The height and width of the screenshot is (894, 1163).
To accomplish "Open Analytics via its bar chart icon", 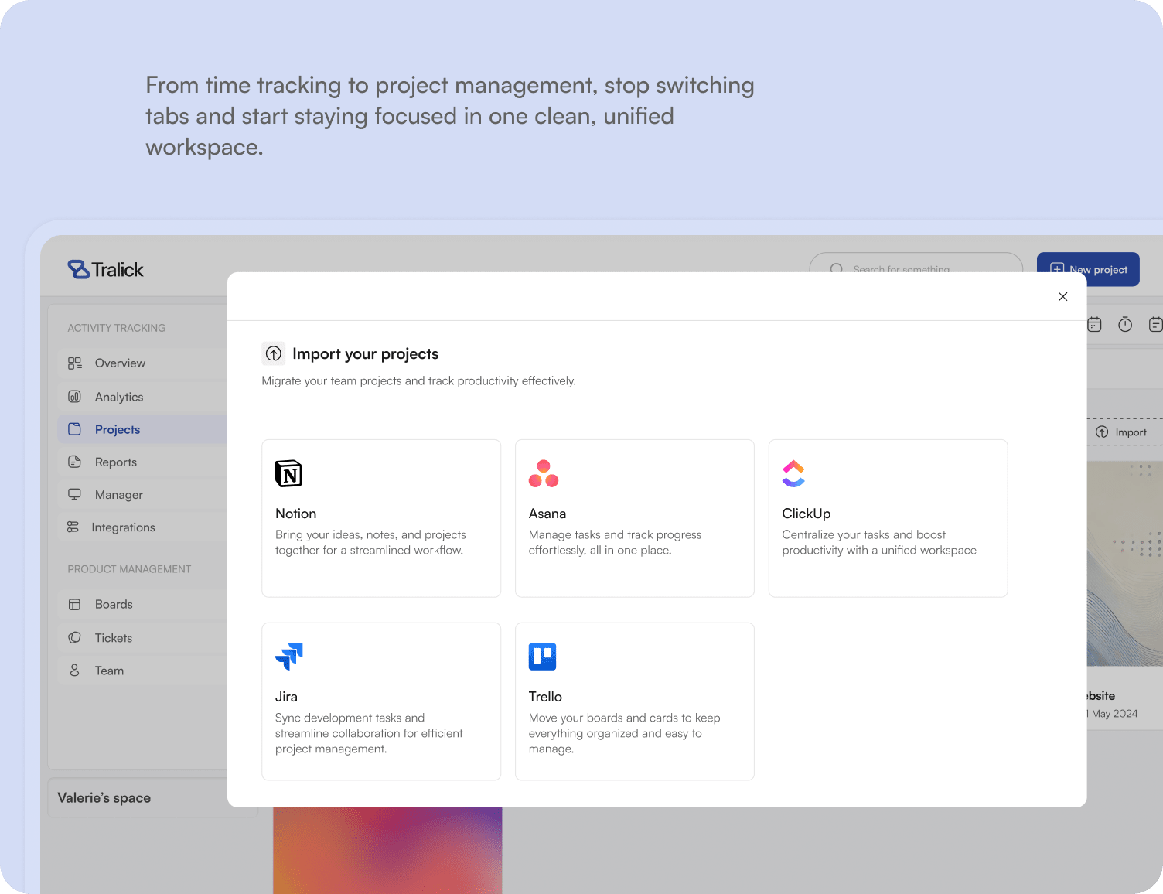I will pyautogui.click(x=74, y=397).
